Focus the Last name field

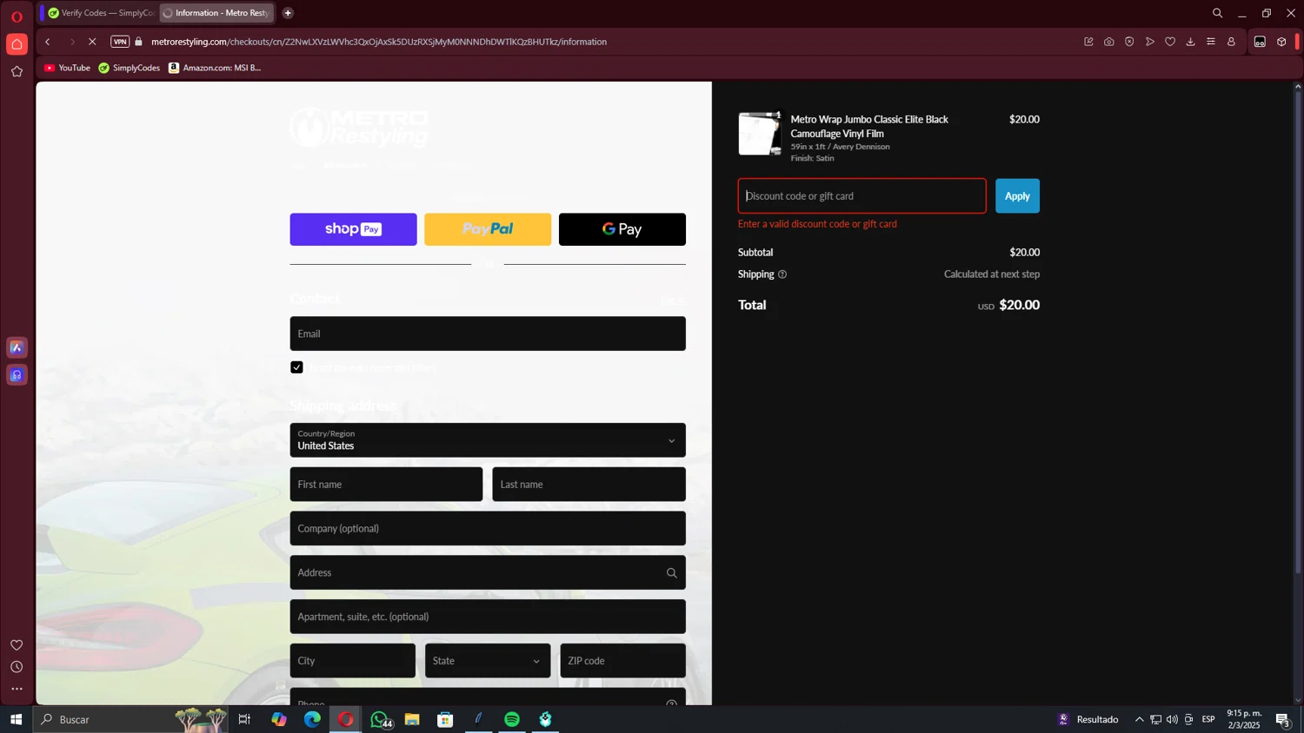point(589,485)
